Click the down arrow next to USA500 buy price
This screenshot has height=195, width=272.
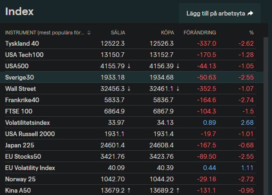(178, 66)
